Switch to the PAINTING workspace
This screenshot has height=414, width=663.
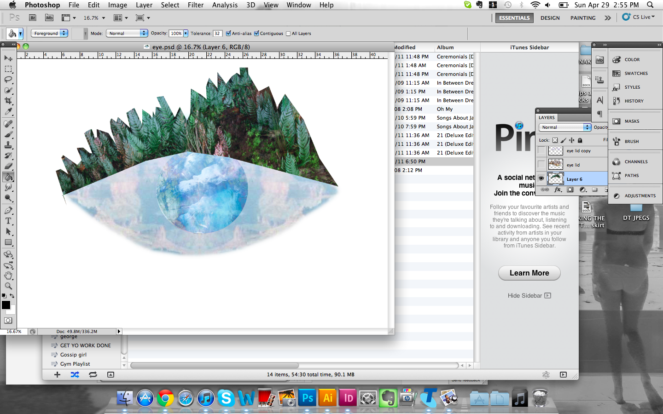tap(583, 18)
